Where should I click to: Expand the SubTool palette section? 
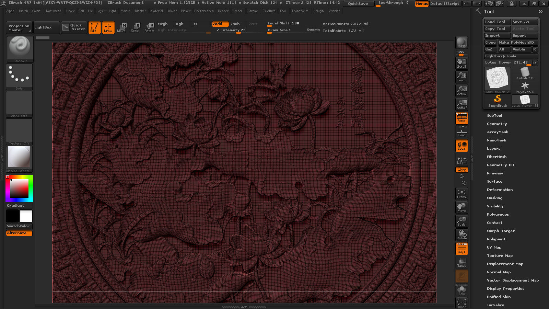point(494,116)
